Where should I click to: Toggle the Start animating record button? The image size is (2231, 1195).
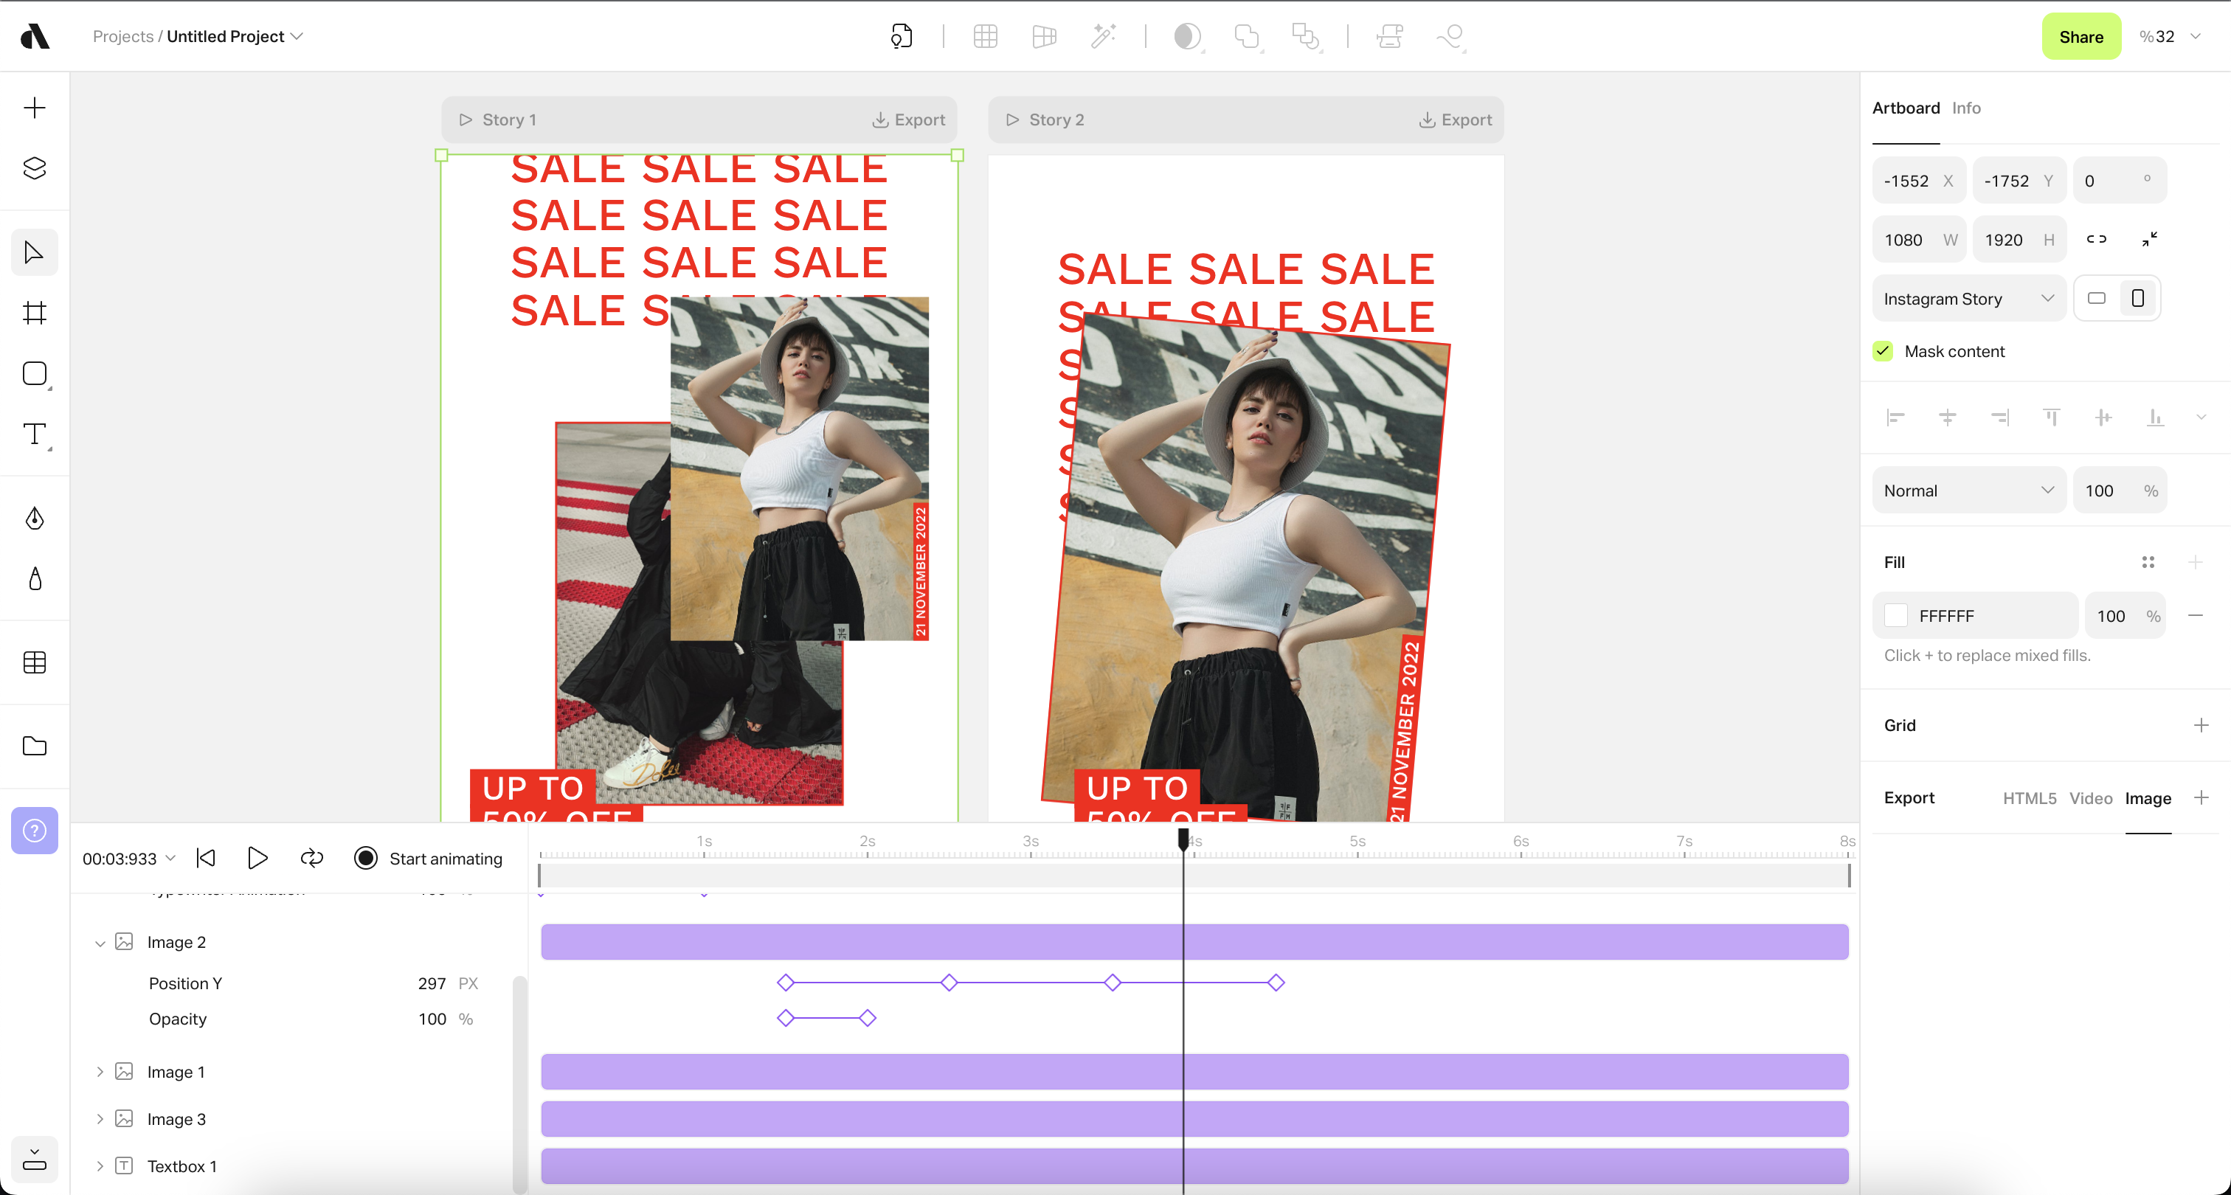point(367,858)
